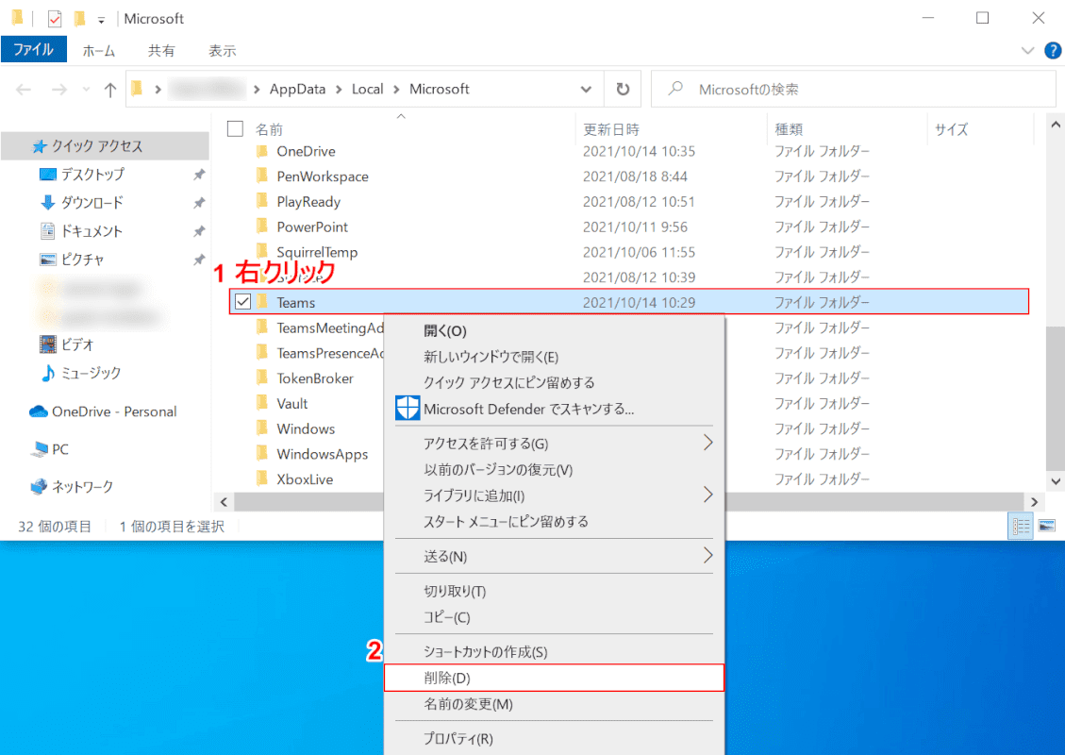Open the View ribbon tab
This screenshot has width=1065, height=755.
222,50
